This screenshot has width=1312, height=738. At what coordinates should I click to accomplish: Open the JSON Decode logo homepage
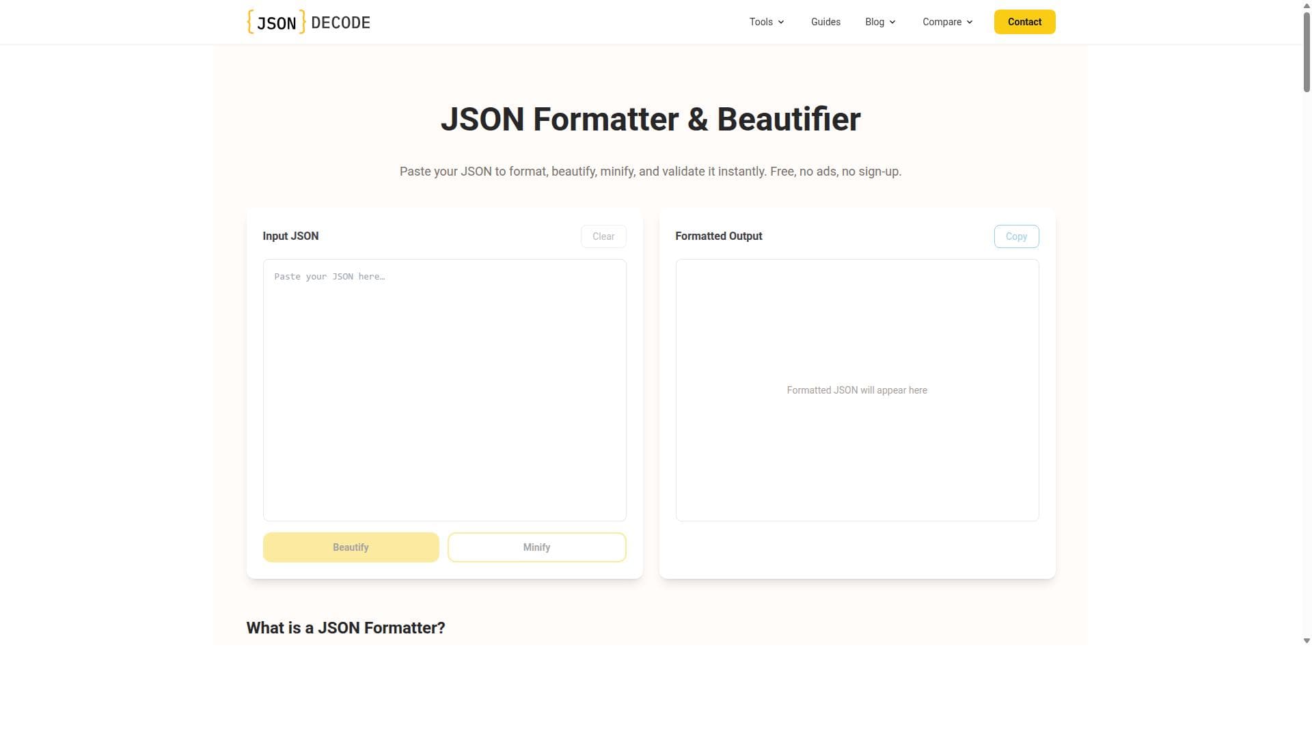tap(308, 22)
